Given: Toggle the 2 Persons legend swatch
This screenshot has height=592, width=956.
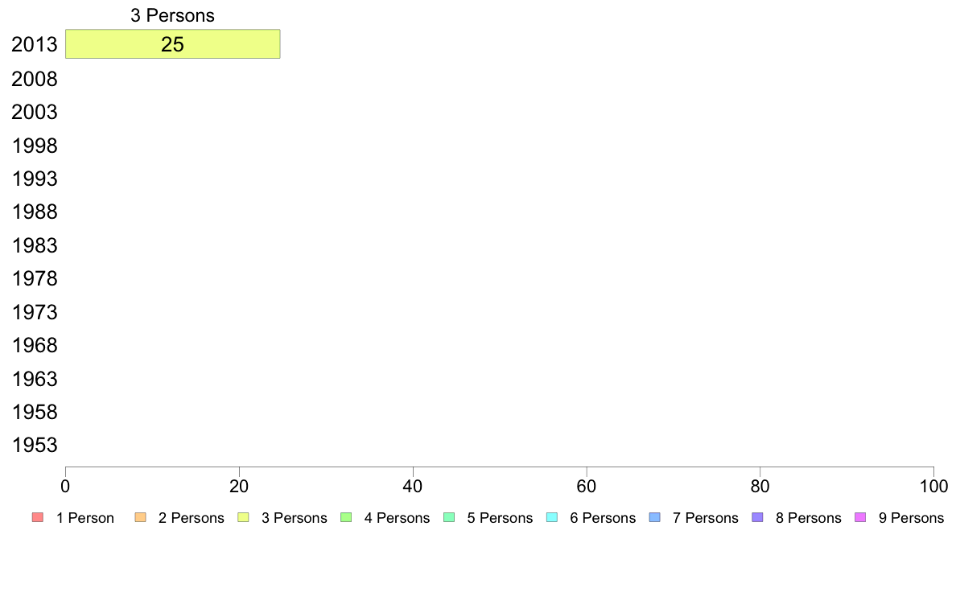Looking at the screenshot, I should (x=140, y=518).
